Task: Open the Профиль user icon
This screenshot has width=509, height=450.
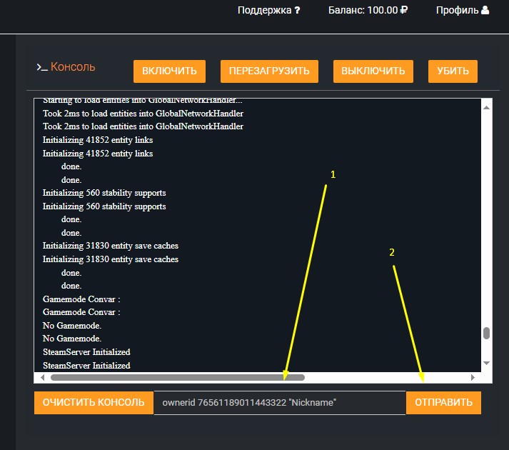Action: [x=485, y=11]
